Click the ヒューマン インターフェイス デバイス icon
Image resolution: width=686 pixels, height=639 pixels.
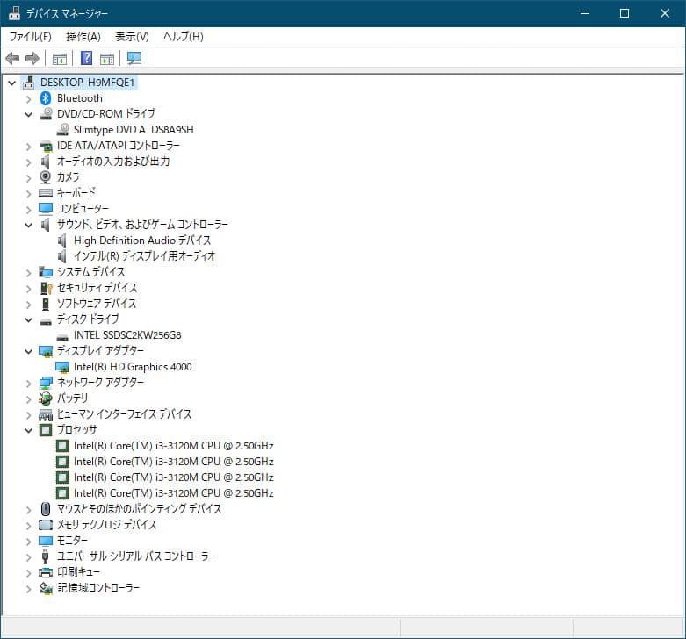(x=46, y=414)
